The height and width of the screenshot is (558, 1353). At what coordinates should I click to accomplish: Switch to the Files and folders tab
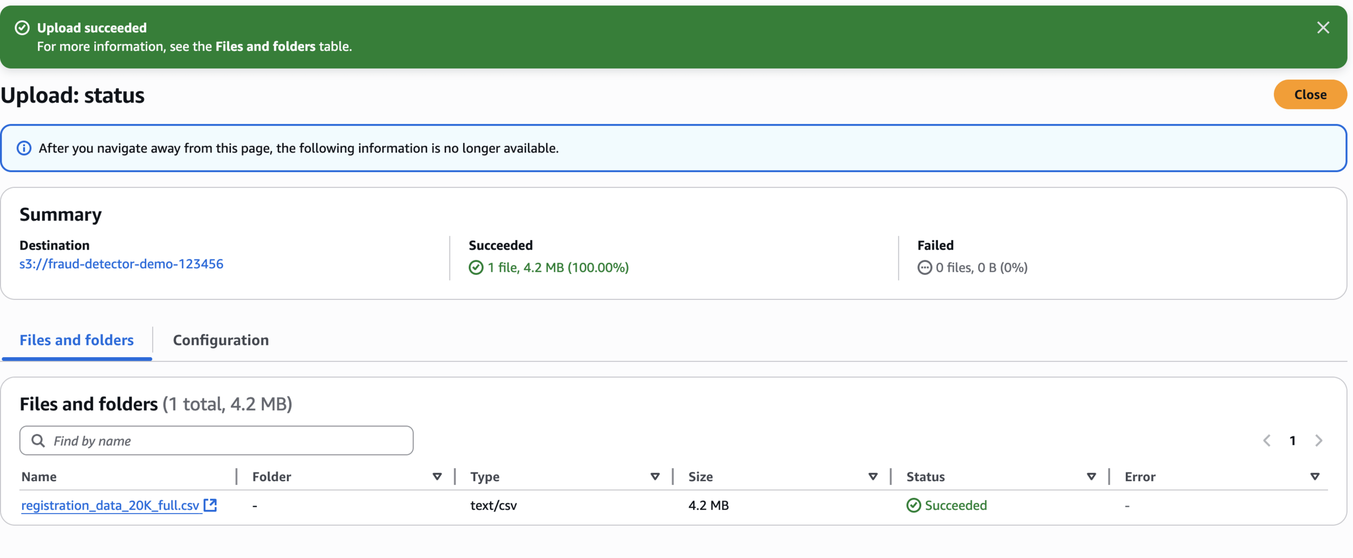click(77, 340)
